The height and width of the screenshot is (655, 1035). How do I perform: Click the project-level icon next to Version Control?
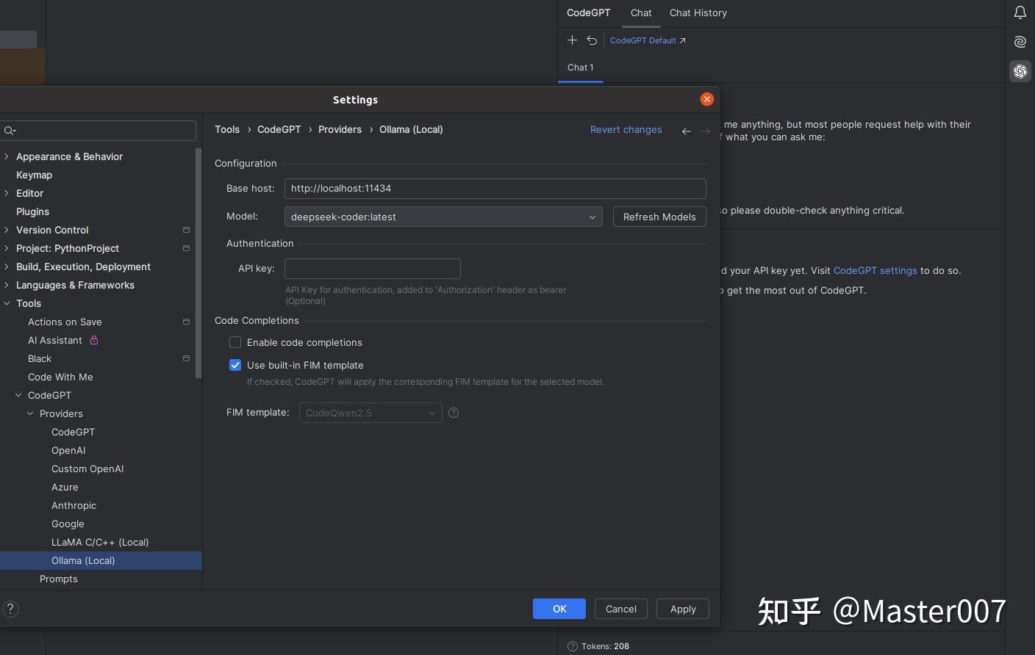[x=186, y=230]
